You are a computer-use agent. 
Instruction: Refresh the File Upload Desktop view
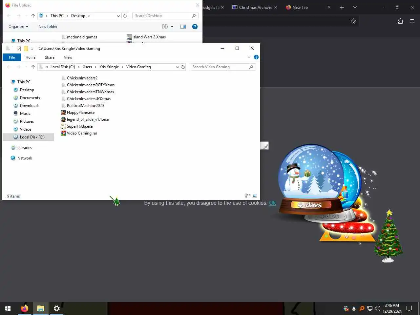tap(125, 16)
